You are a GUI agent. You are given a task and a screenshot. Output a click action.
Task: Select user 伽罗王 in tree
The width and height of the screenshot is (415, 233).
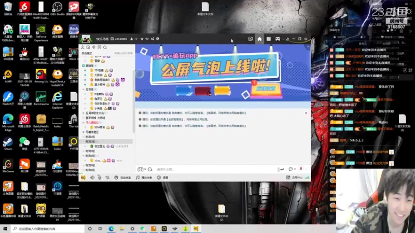tap(98, 99)
